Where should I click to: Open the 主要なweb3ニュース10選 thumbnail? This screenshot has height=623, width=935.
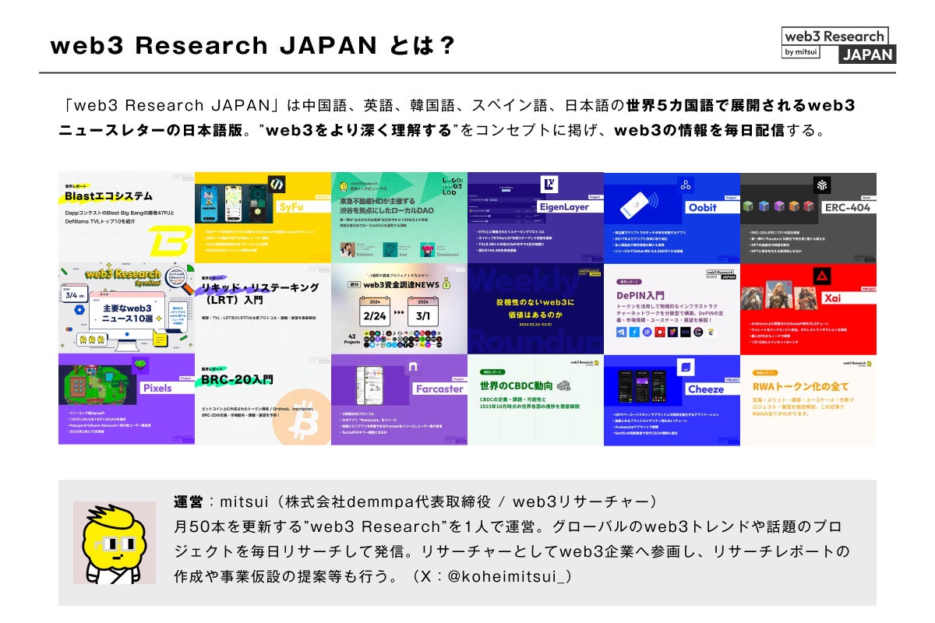click(126, 308)
